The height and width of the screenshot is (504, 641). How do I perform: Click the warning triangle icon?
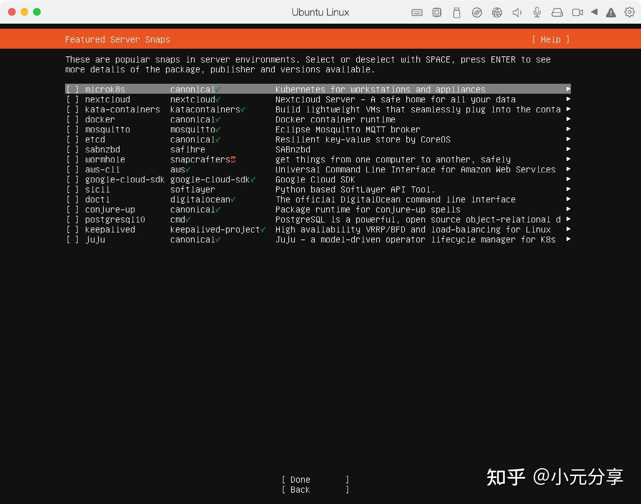611,12
